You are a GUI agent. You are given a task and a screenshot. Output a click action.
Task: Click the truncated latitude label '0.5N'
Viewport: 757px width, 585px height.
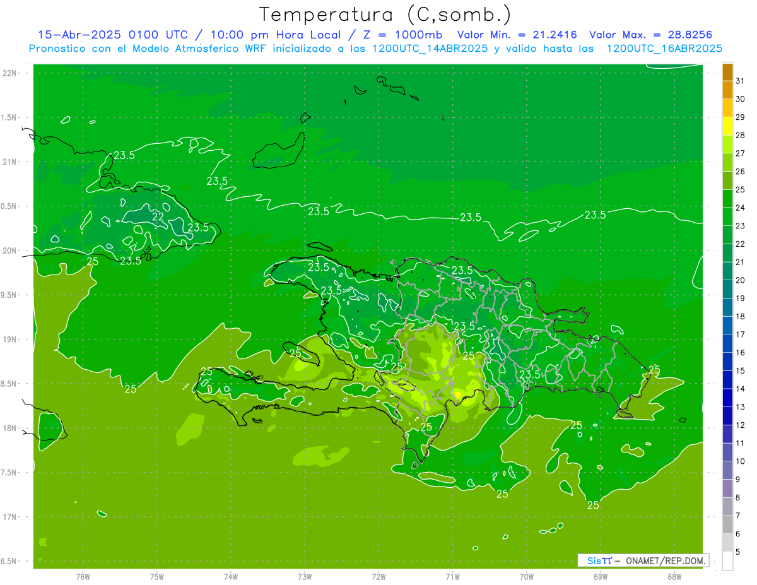pos(9,206)
